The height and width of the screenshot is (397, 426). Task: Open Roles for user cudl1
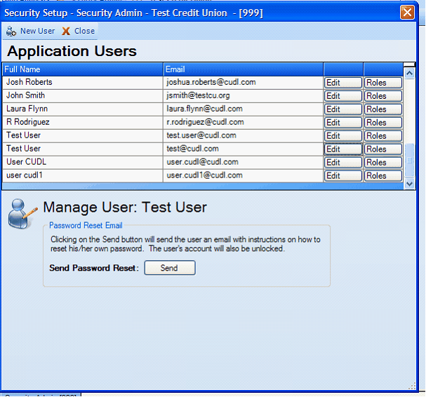click(383, 175)
